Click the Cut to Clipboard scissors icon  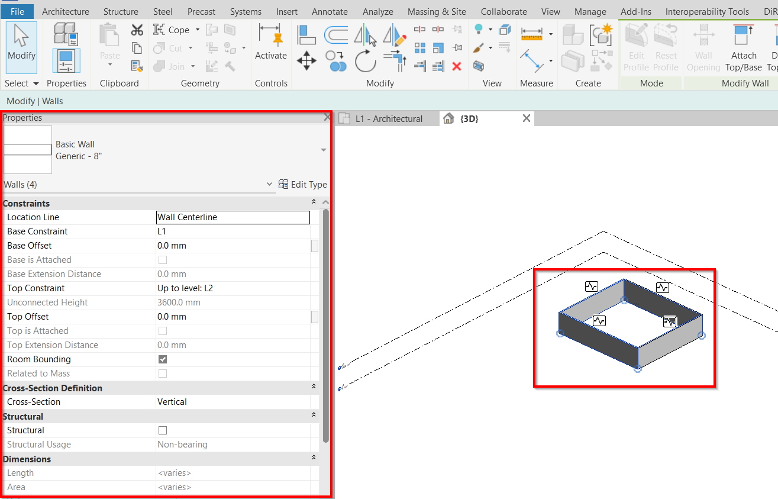pyautogui.click(x=137, y=30)
